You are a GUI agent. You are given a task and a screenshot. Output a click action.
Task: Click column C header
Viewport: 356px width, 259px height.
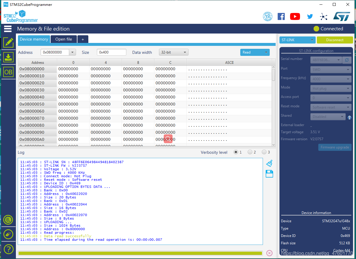tap(170, 62)
